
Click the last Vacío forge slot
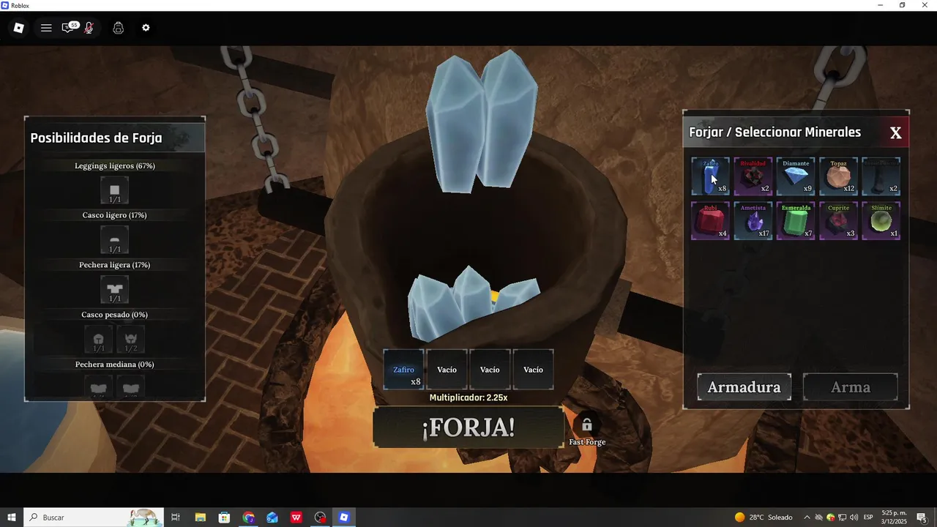coord(533,370)
